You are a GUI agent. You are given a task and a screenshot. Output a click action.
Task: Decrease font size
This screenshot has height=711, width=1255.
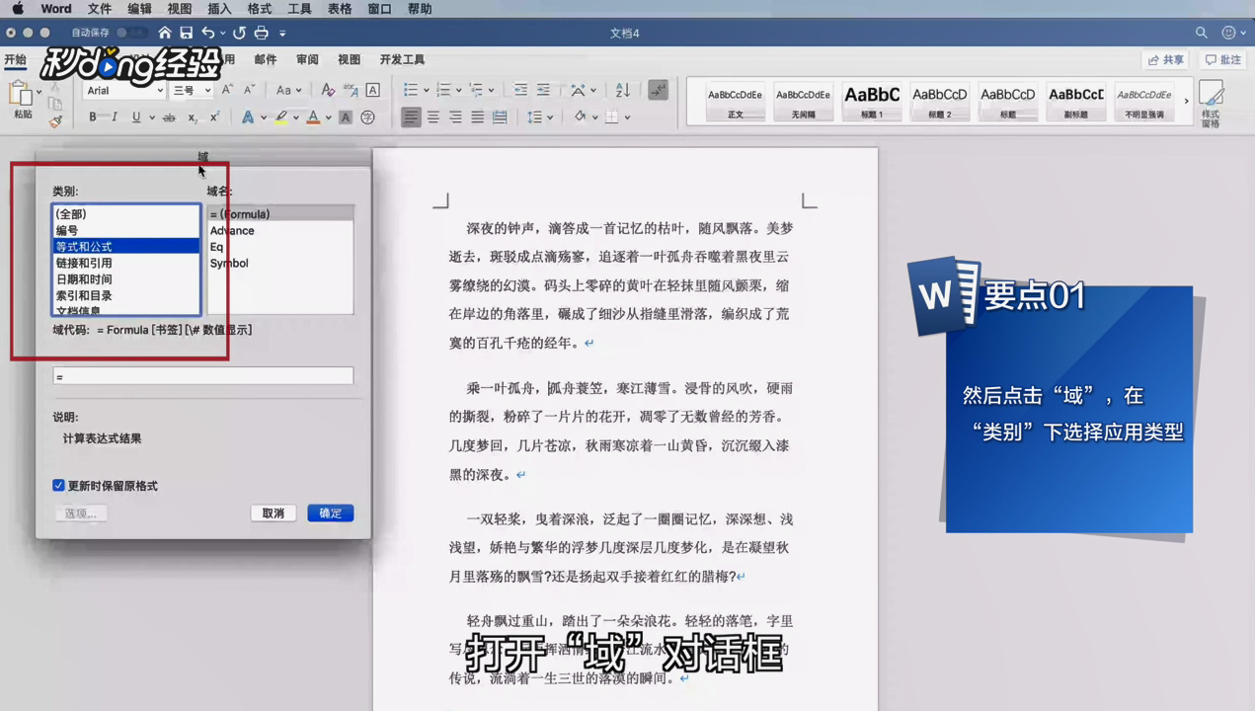tap(250, 90)
